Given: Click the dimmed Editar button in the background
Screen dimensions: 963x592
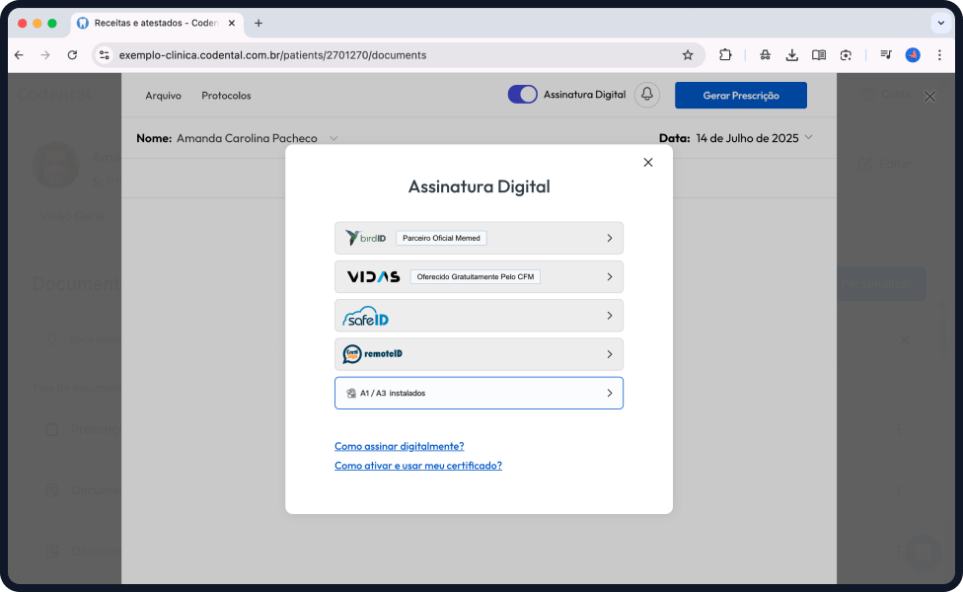Looking at the screenshot, I should 886,164.
